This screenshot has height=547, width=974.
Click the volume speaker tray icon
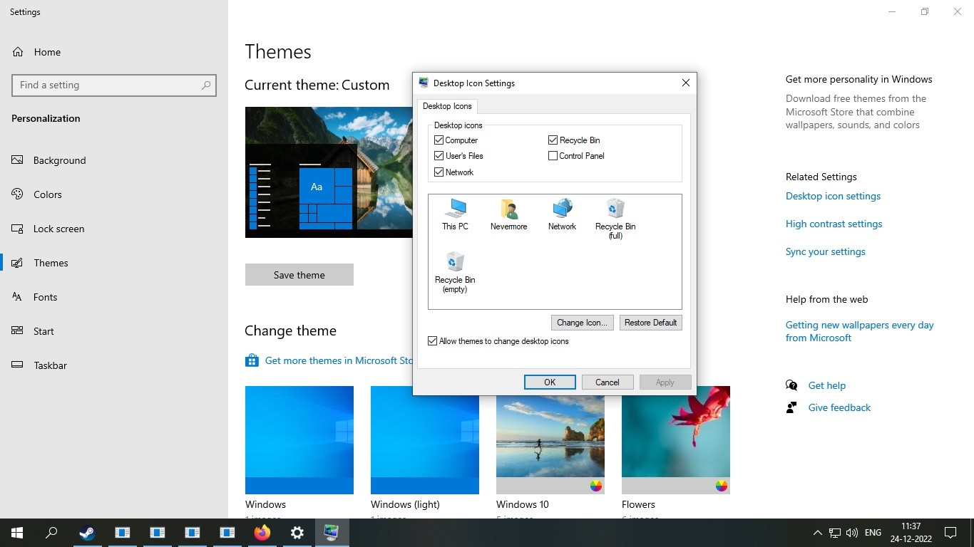pos(852,532)
